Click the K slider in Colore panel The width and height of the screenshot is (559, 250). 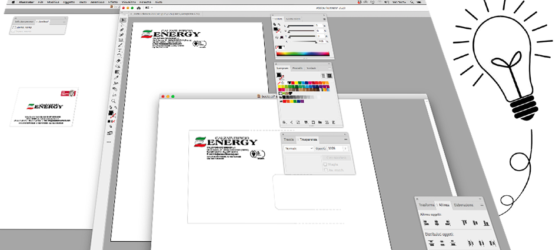click(x=302, y=41)
